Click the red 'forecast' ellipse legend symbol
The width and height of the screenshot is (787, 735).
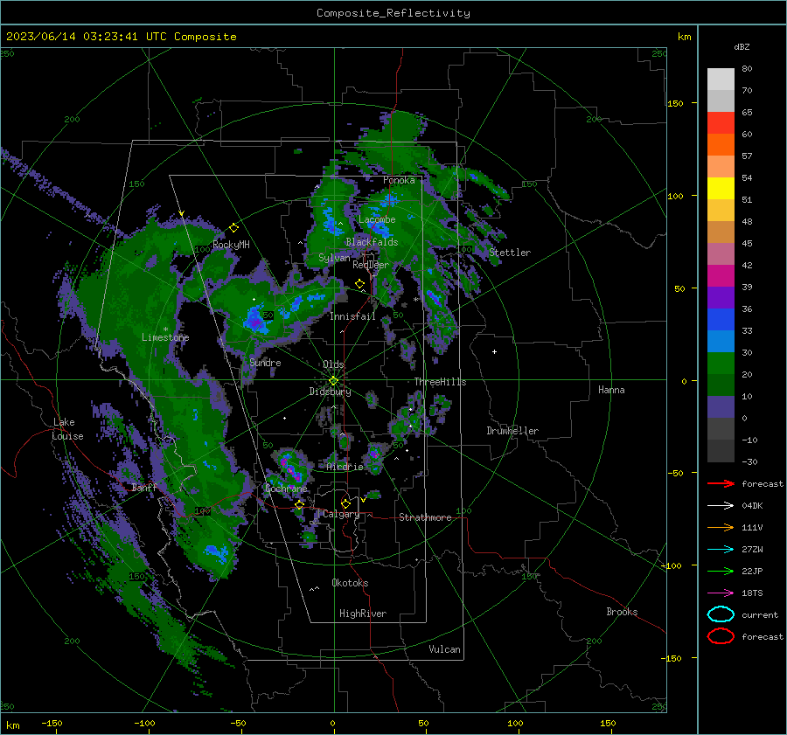(721, 636)
